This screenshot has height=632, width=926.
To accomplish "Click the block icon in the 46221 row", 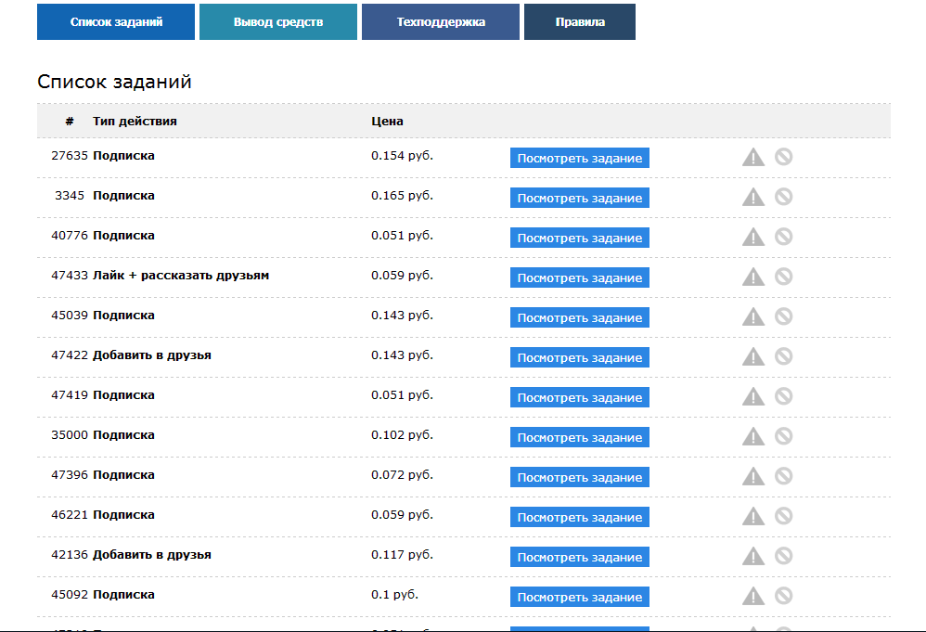I will pyautogui.click(x=784, y=516).
